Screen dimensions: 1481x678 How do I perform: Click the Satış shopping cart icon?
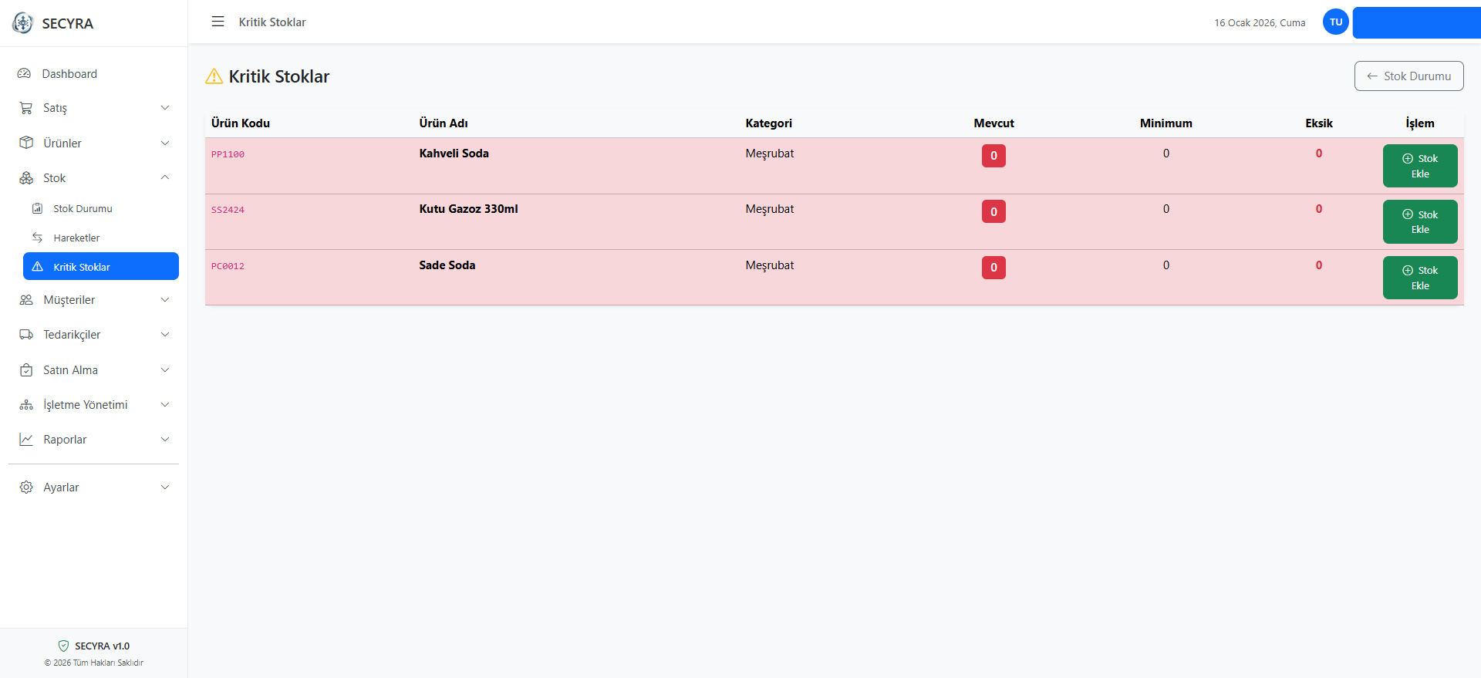[26, 108]
